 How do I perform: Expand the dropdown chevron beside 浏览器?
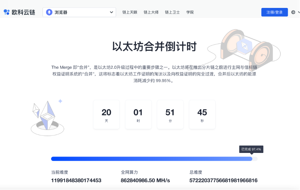[x=111, y=12]
